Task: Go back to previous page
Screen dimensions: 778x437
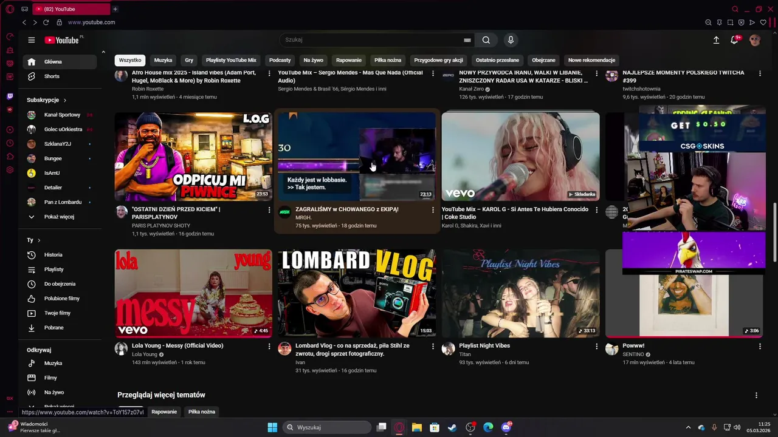Action: pyautogui.click(x=24, y=22)
